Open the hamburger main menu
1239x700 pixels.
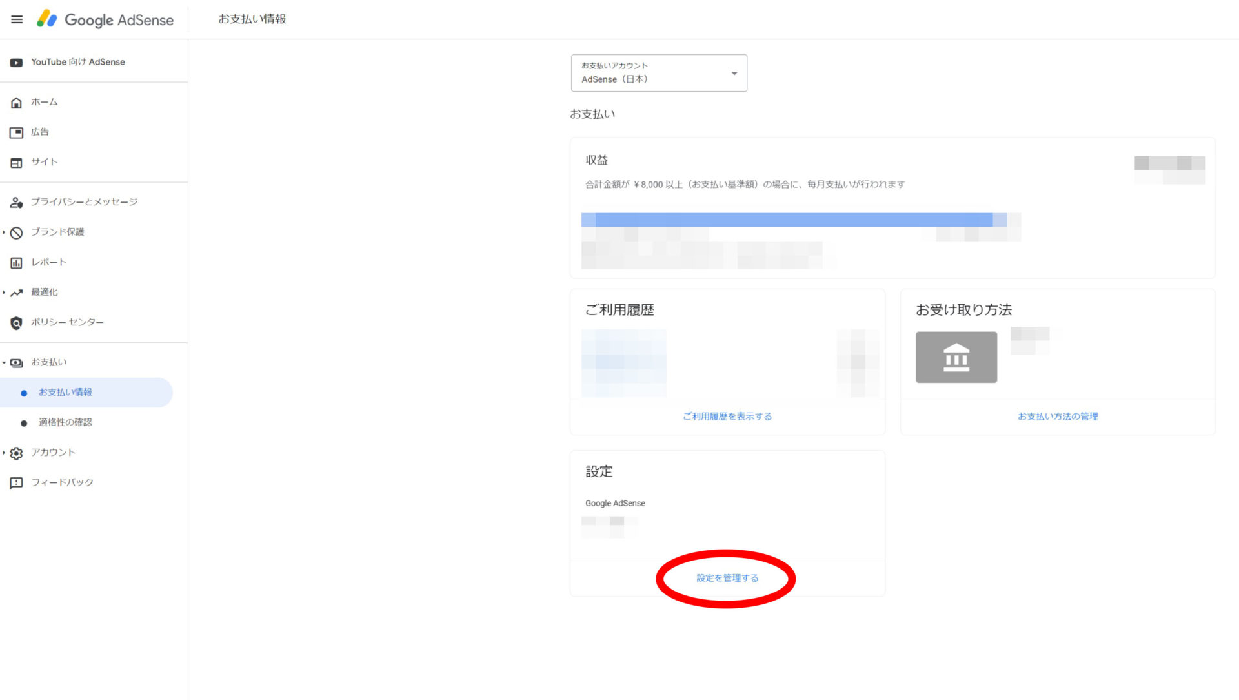pyautogui.click(x=17, y=19)
